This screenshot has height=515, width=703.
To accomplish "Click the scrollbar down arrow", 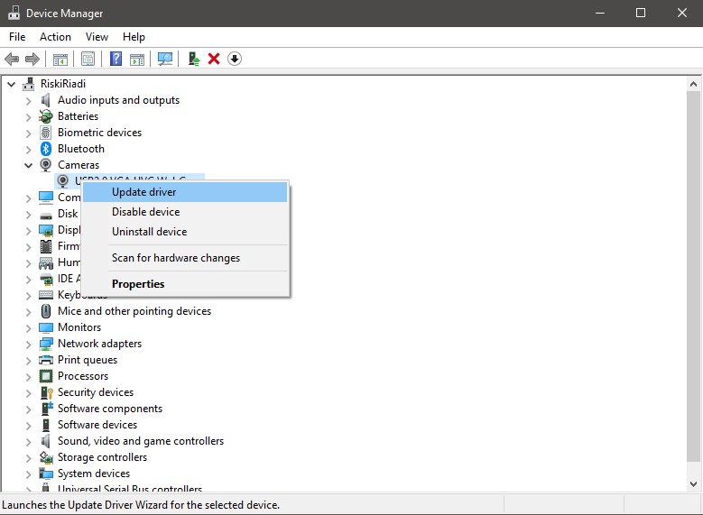I will click(x=693, y=483).
